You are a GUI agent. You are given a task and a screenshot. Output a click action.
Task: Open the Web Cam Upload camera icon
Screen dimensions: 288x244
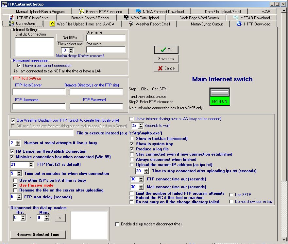coord(126,18)
